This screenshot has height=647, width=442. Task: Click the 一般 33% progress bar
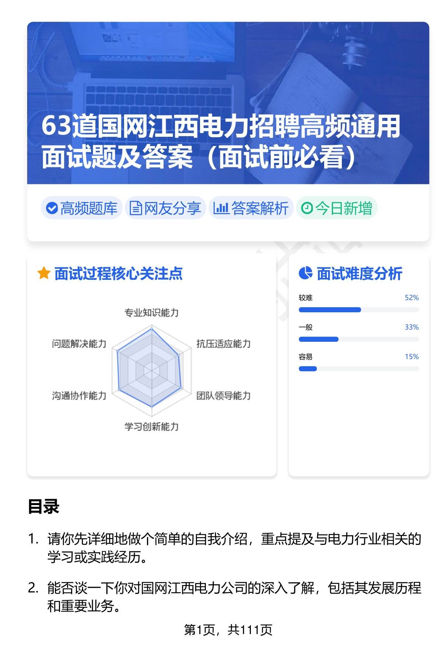(358, 339)
